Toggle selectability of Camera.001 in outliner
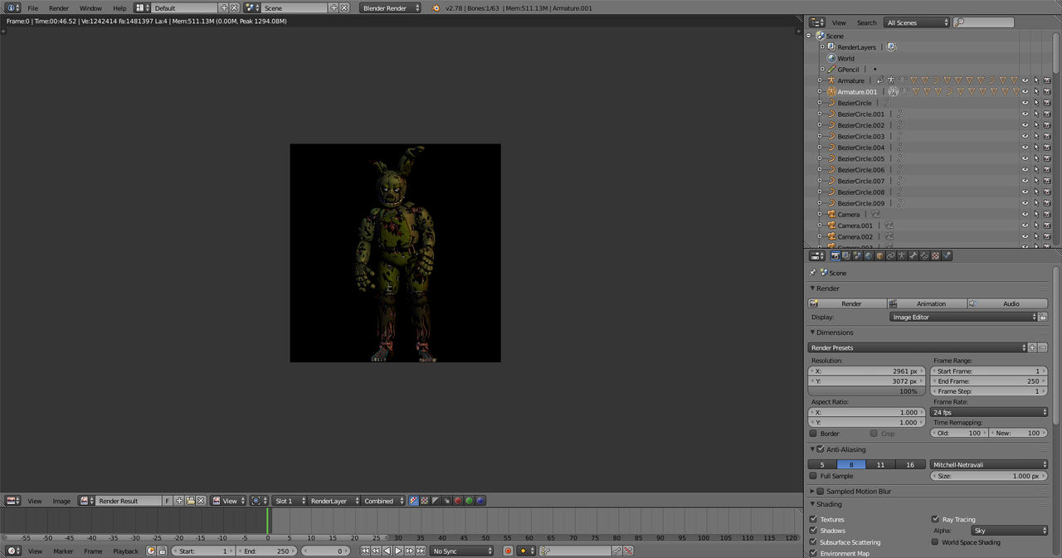This screenshot has width=1062, height=558. [x=1035, y=225]
